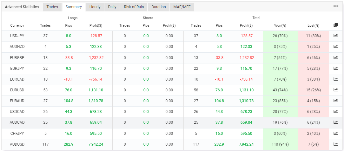344x151 pixels.
Task: Click the 3 (60%) won cell
Action: coord(280,134)
